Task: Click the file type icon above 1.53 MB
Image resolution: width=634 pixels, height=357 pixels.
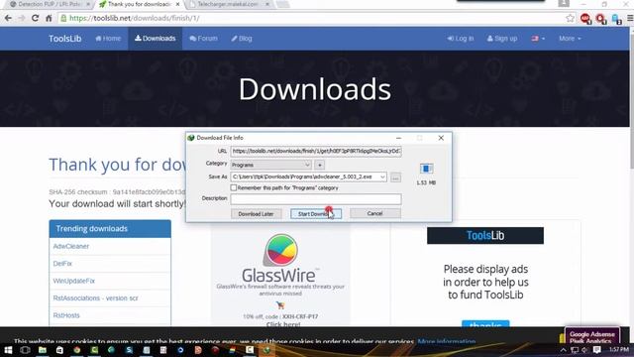Action: click(x=426, y=169)
